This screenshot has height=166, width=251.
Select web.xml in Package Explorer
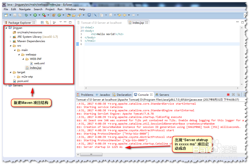(x=37, y=63)
